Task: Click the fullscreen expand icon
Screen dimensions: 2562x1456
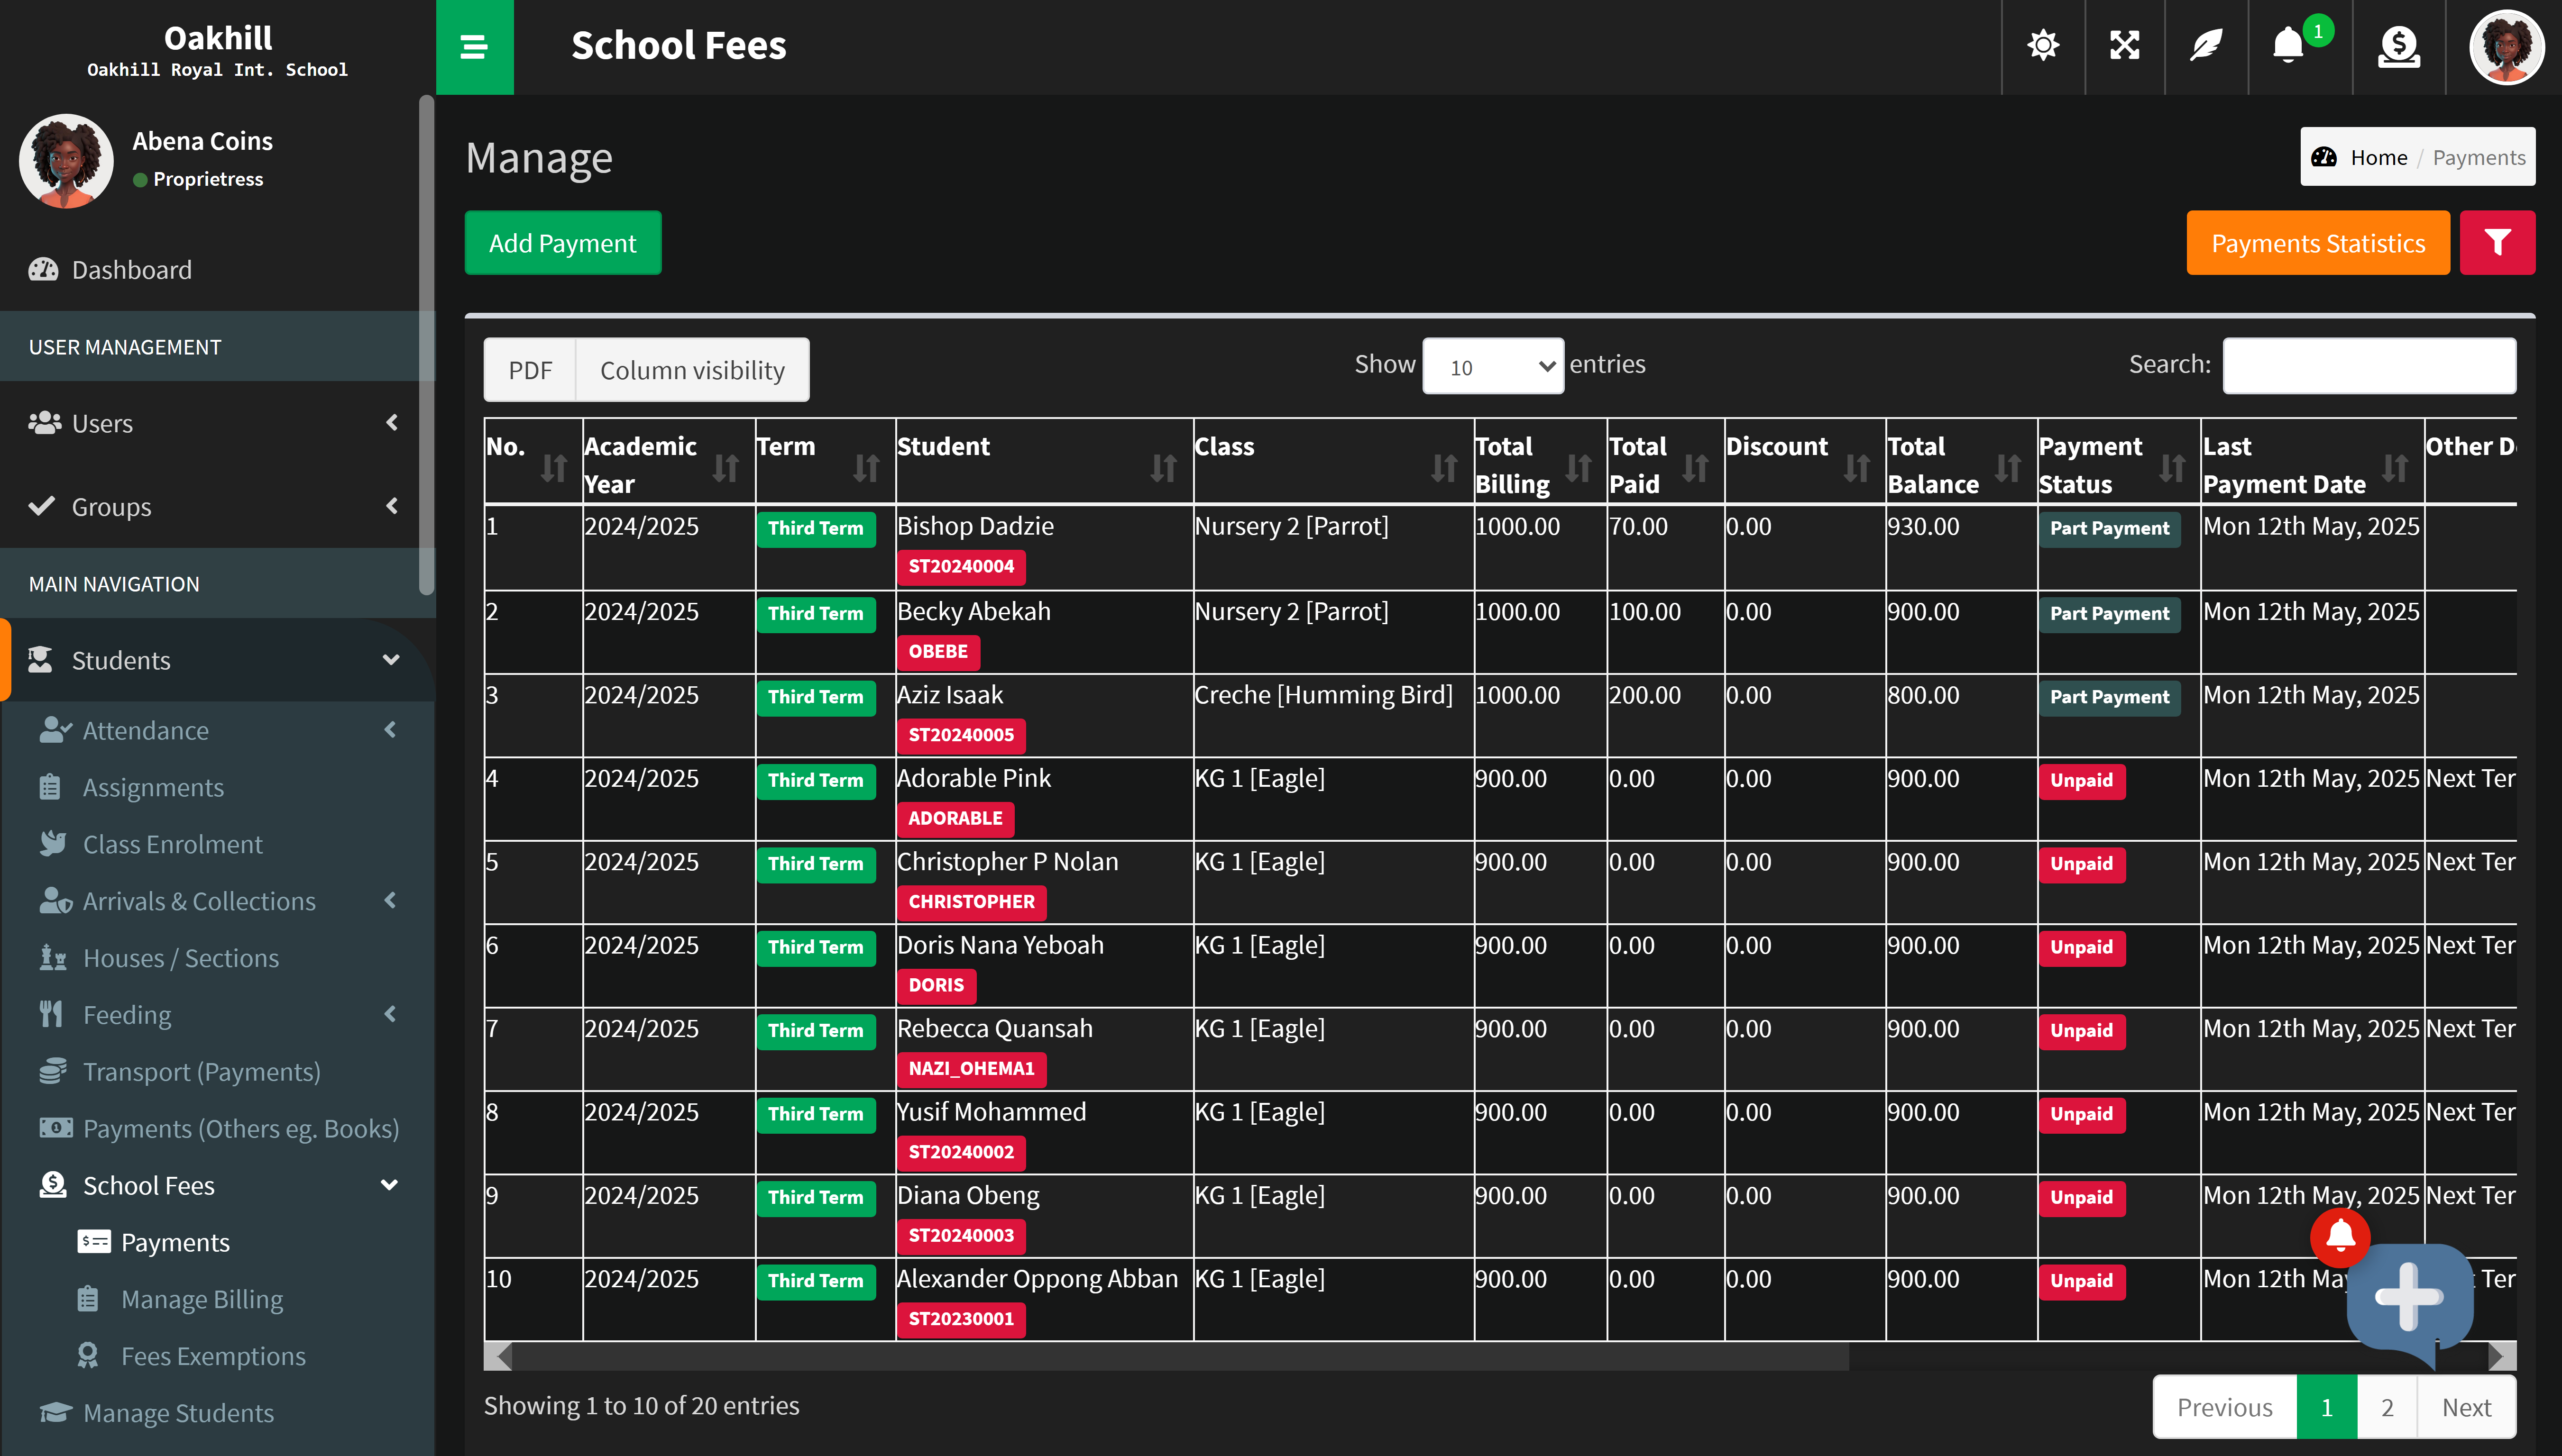Action: click(2124, 46)
